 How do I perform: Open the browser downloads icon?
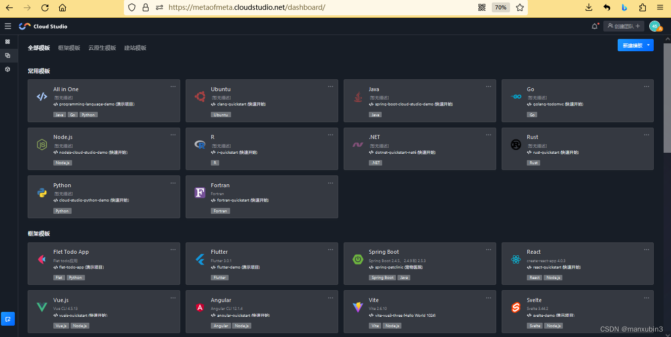[589, 7]
